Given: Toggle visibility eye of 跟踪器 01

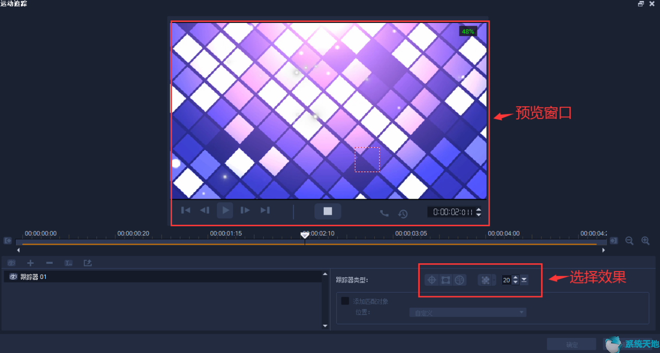Looking at the screenshot, I should 14,277.
